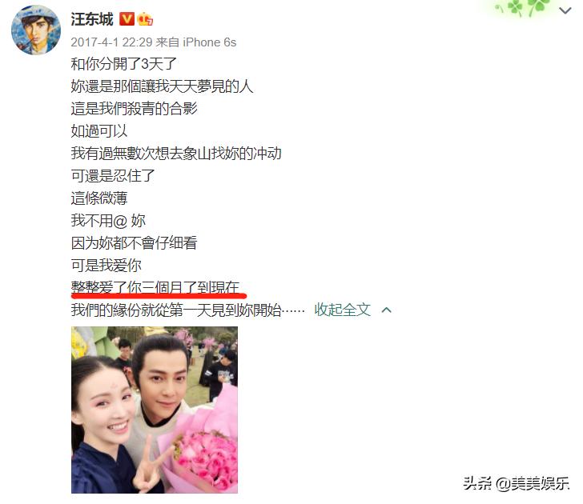Click the line 這是我們殺青的合影

click(x=134, y=109)
